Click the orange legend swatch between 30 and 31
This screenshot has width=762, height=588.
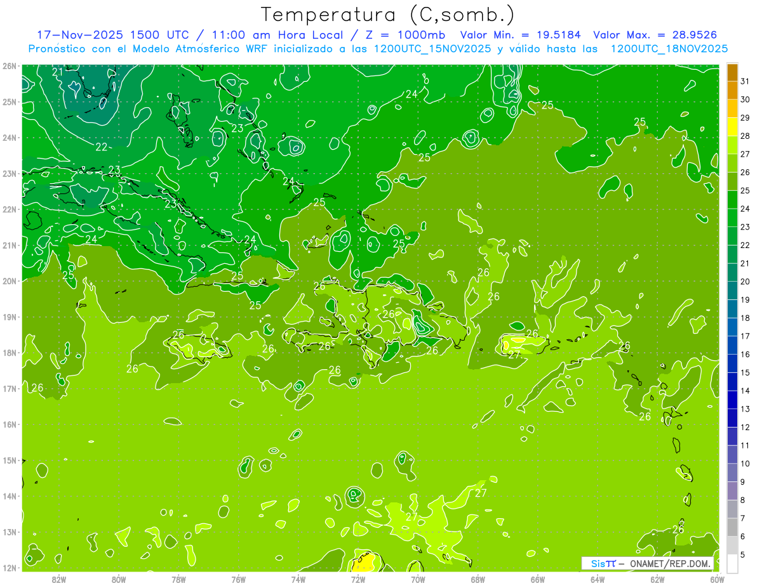click(x=732, y=90)
